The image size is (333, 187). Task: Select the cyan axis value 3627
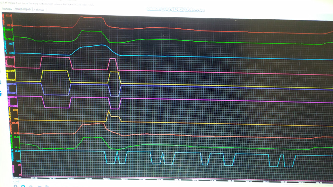click(x=11, y=44)
